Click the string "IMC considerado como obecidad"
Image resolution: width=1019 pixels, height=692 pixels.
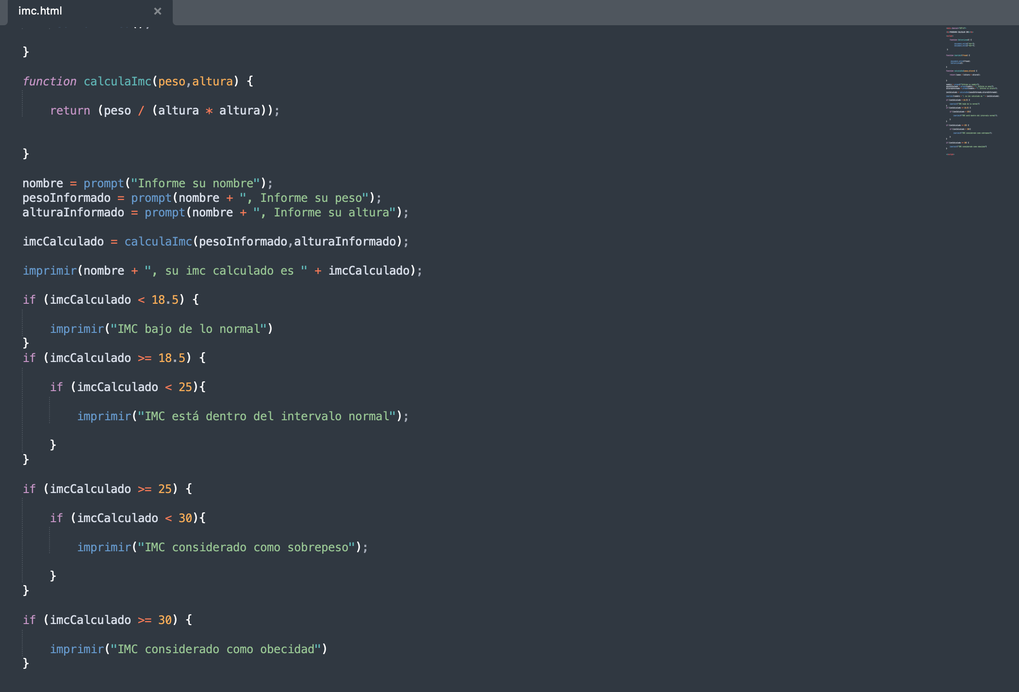pos(216,649)
